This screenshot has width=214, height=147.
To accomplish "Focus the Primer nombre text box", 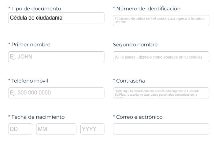I will pyautogui.click(x=56, y=57).
